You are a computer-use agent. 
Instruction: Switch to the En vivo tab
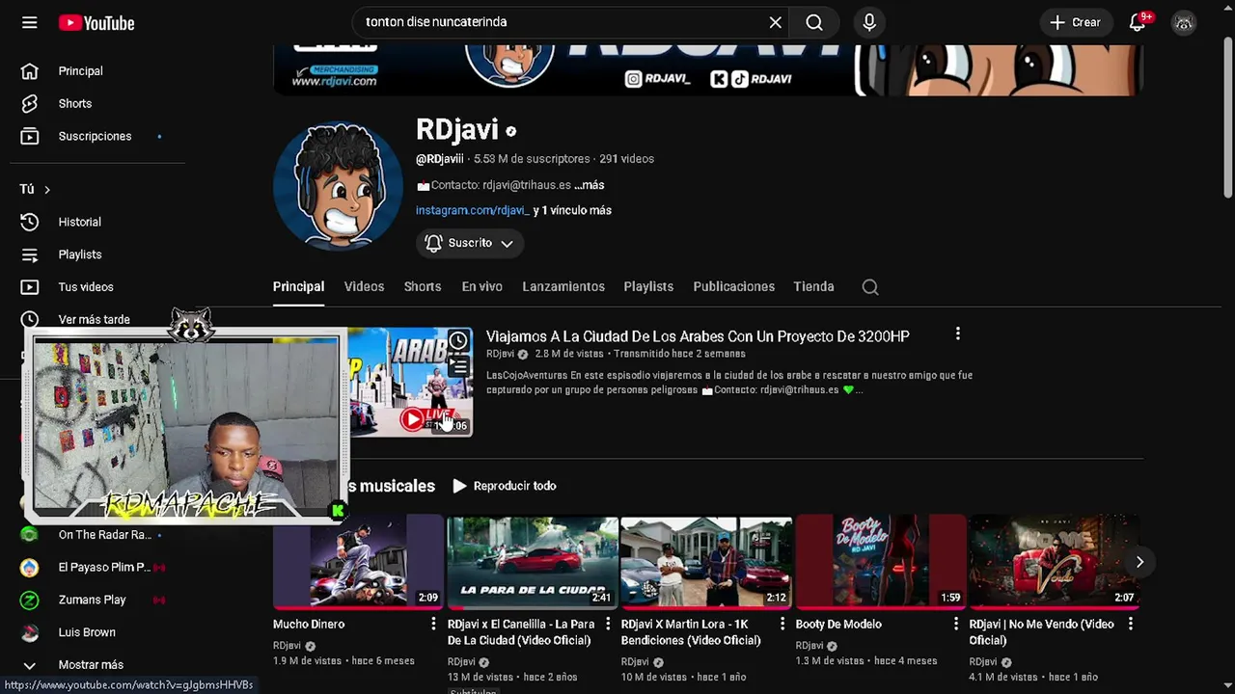481,286
